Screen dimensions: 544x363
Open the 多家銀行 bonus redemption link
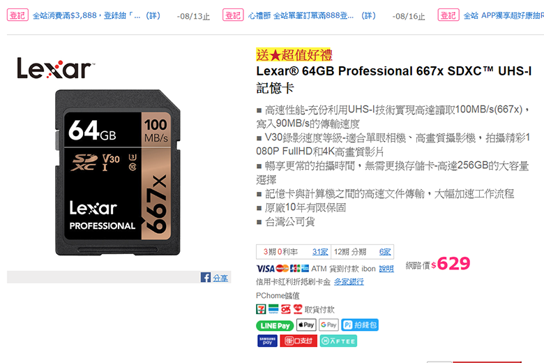pyautogui.click(x=349, y=282)
